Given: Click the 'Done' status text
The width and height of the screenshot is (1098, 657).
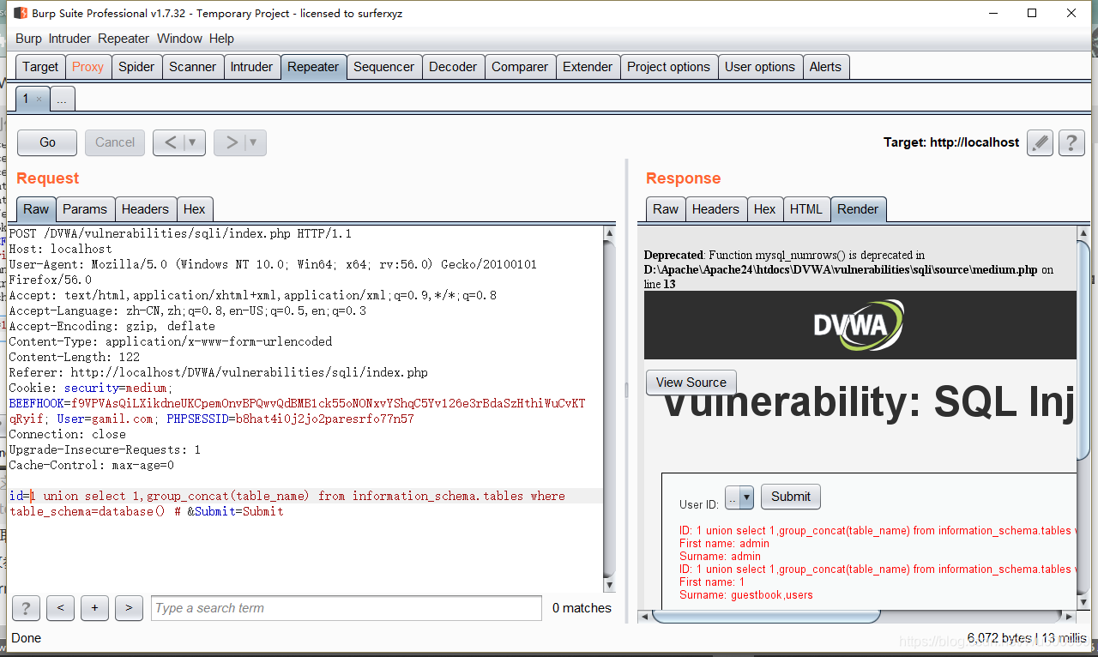Looking at the screenshot, I should point(27,638).
